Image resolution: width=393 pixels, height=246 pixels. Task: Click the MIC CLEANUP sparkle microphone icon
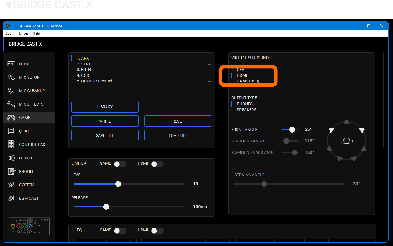[11, 91]
